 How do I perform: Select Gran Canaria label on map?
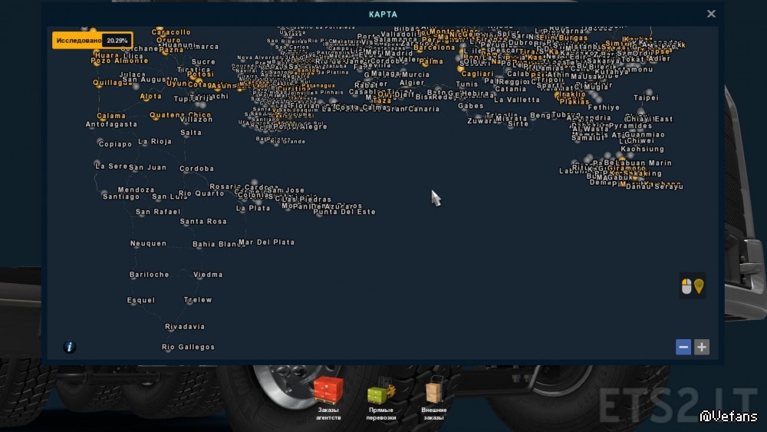coord(413,109)
